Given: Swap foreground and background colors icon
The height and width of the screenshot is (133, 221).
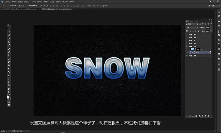Looking at the screenshot, I should (x=10, y=95).
